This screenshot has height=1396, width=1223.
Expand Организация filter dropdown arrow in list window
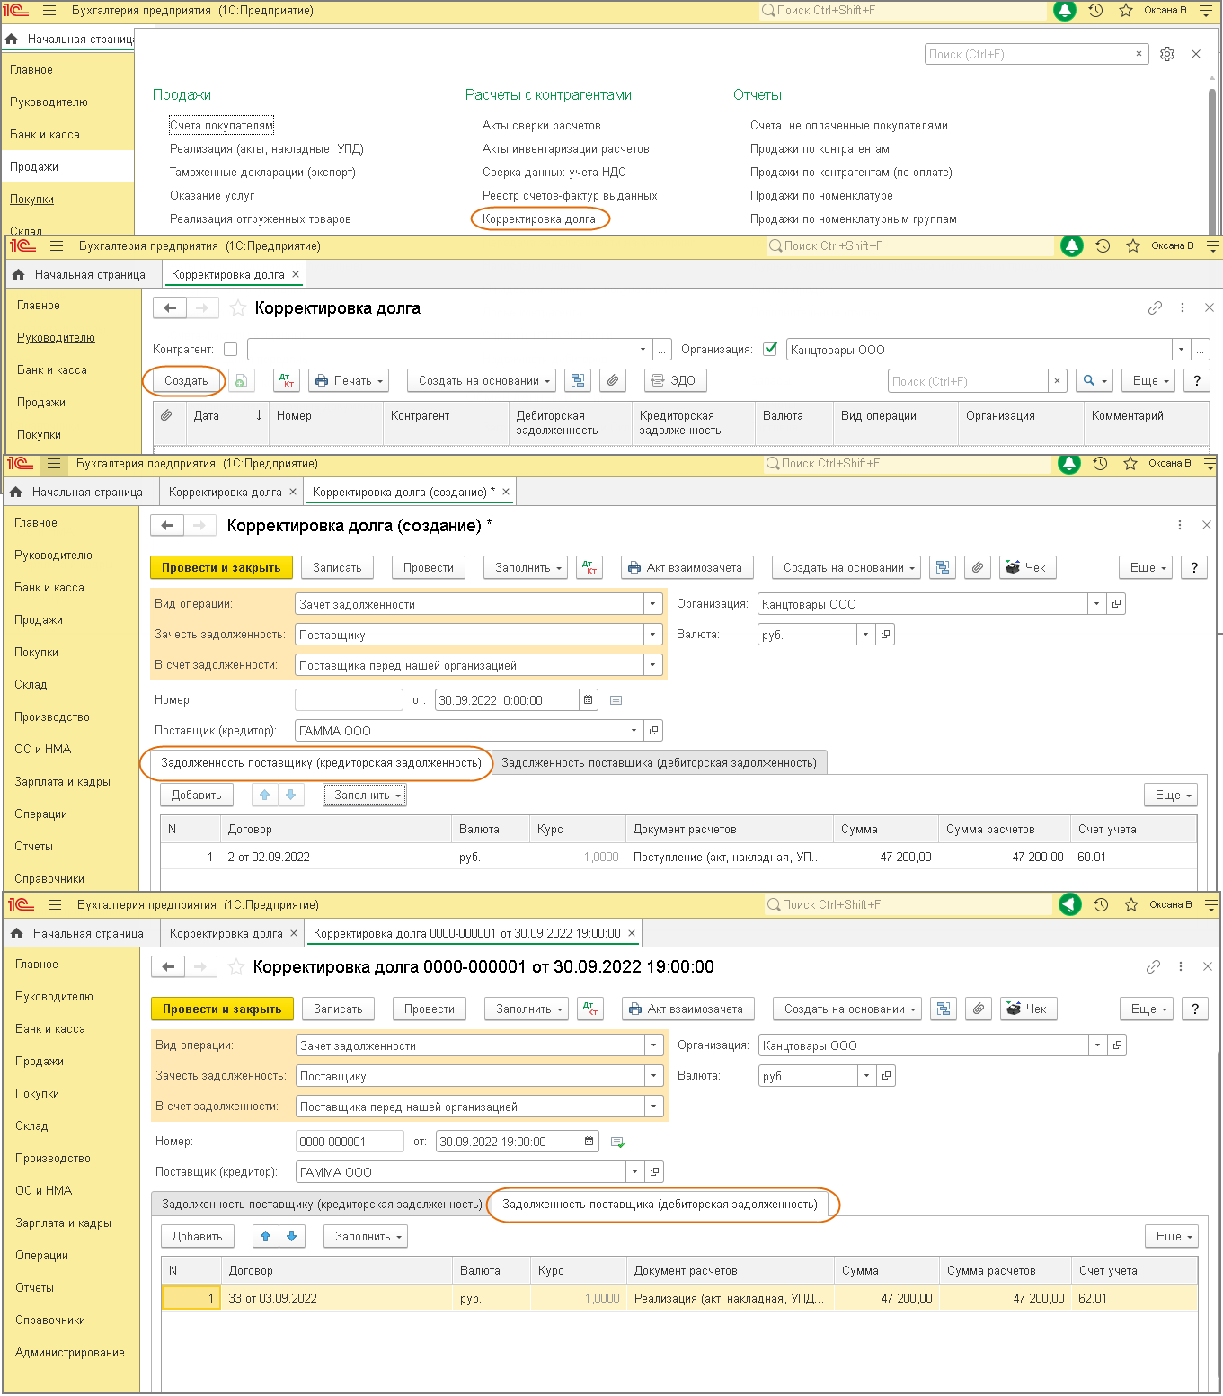pyautogui.click(x=1181, y=350)
